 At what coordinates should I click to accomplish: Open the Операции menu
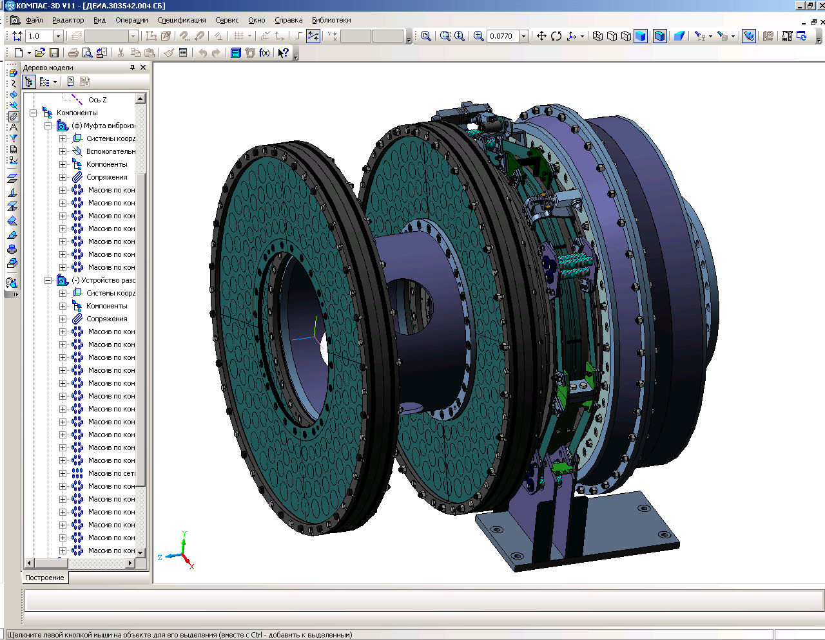(131, 20)
